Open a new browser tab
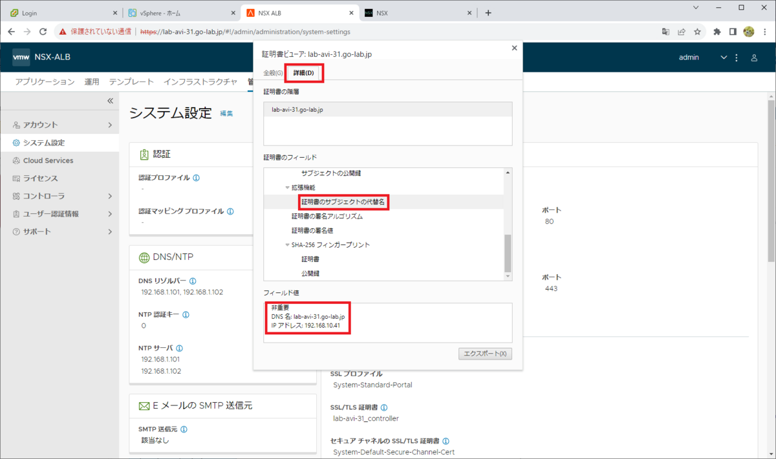The image size is (776, 459). coord(488,12)
